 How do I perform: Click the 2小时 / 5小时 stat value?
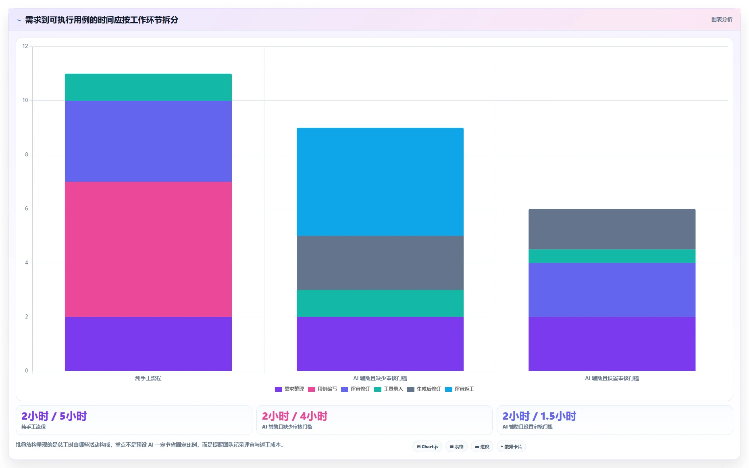(x=54, y=416)
